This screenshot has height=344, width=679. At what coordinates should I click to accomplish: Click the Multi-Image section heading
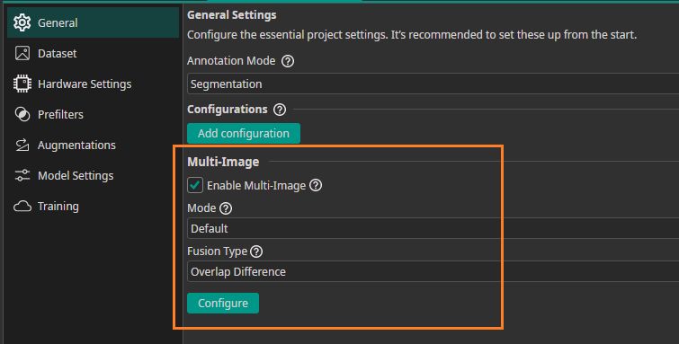pyautogui.click(x=223, y=162)
